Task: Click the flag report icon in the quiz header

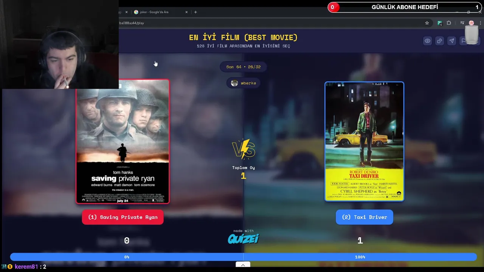Action: tap(464, 41)
